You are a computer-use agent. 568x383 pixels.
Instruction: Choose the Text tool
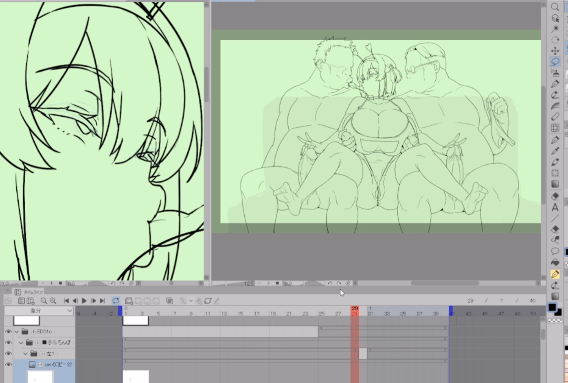click(x=555, y=208)
